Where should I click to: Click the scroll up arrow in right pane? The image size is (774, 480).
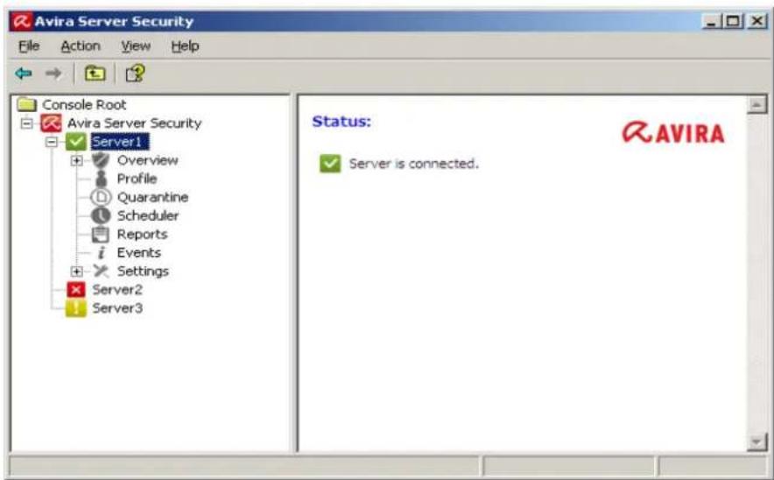(x=756, y=105)
